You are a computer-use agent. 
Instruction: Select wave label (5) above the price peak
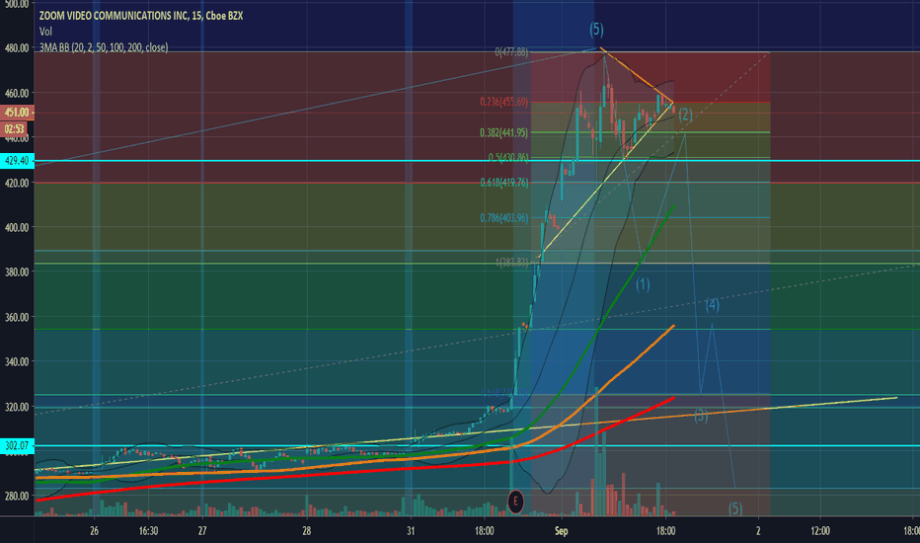click(596, 30)
